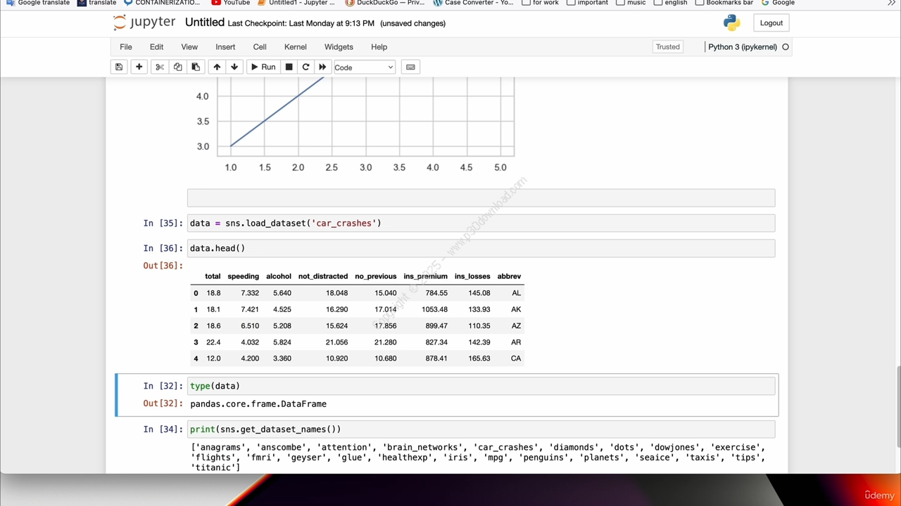The width and height of the screenshot is (901, 506).
Task: Open the Help menu
Action: tap(379, 47)
